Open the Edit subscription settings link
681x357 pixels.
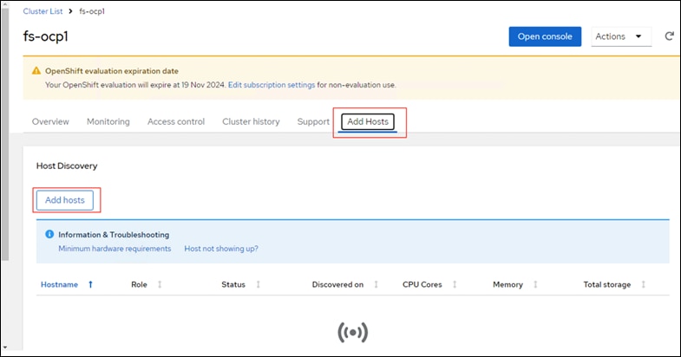(272, 85)
